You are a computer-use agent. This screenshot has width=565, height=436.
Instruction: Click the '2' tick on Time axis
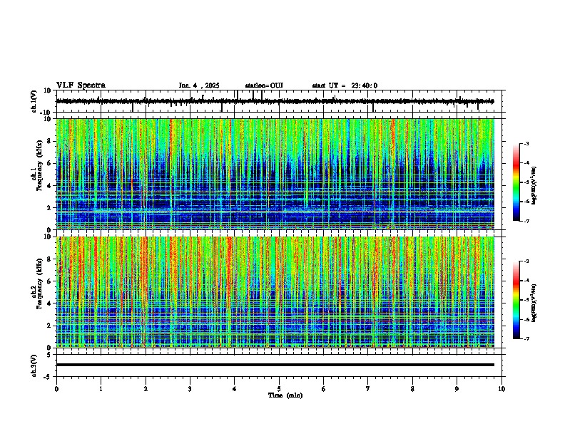[x=146, y=389]
